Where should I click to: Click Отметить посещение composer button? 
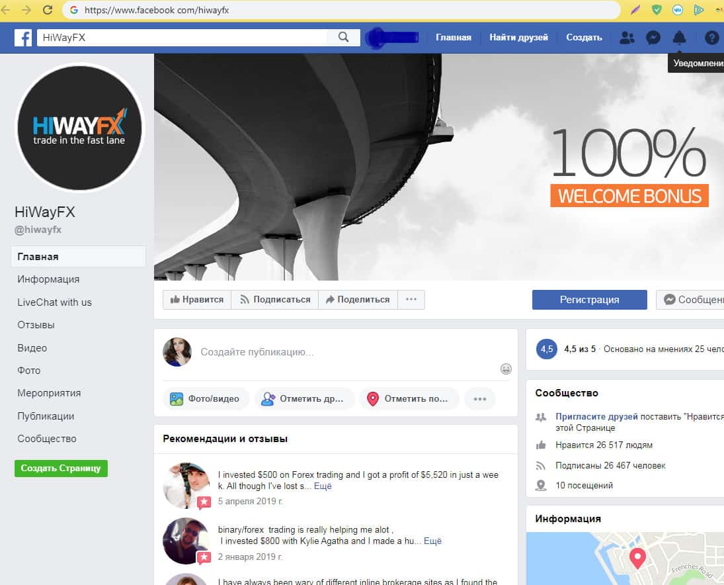(x=409, y=399)
